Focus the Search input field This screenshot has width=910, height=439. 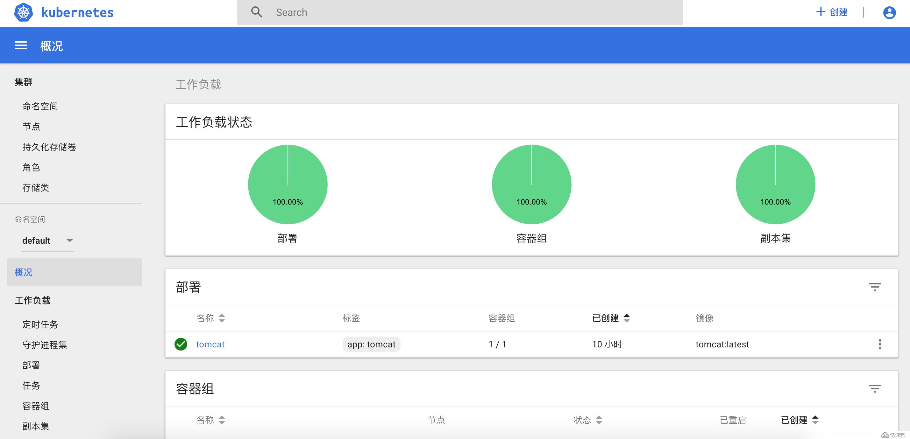[x=459, y=12]
